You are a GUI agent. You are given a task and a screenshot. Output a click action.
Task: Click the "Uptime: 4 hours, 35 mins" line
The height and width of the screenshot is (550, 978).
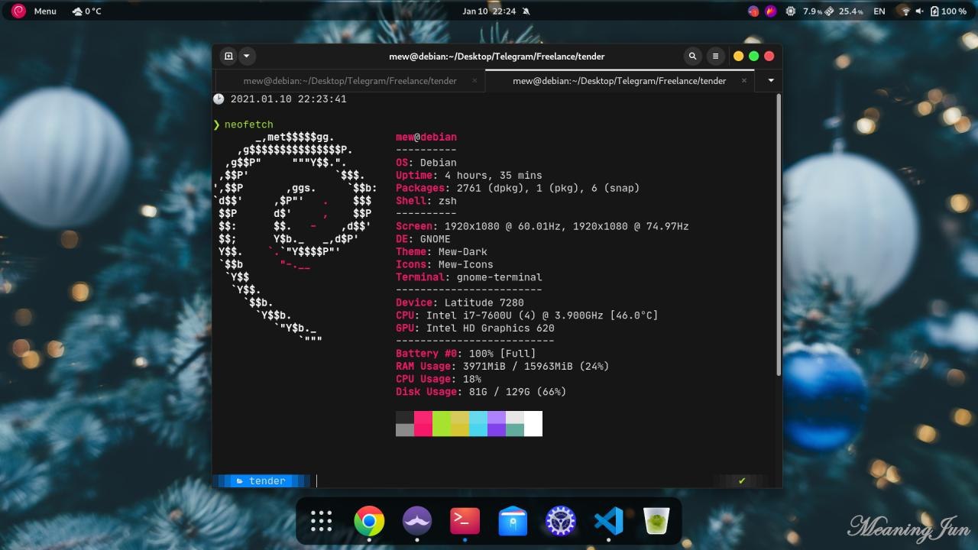(x=469, y=176)
